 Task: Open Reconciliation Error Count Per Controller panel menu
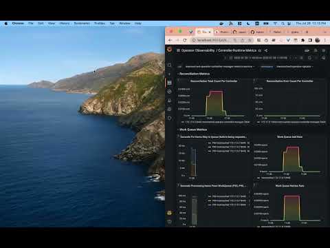click(289, 81)
